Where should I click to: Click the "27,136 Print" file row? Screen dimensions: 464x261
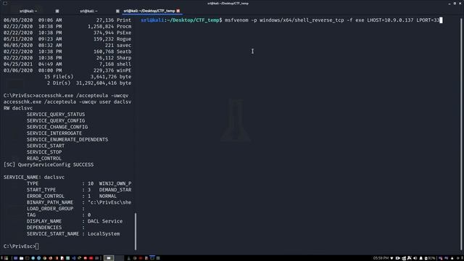pyautogui.click(x=67, y=20)
